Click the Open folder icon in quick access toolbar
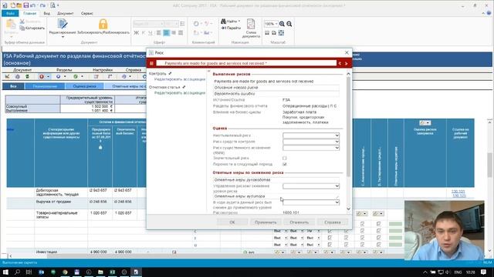 coord(19,5)
